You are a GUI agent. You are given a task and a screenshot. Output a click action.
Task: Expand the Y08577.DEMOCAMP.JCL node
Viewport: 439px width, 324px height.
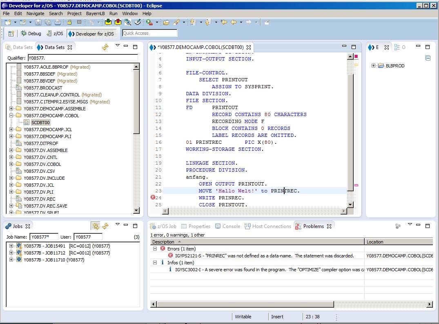coord(11,130)
